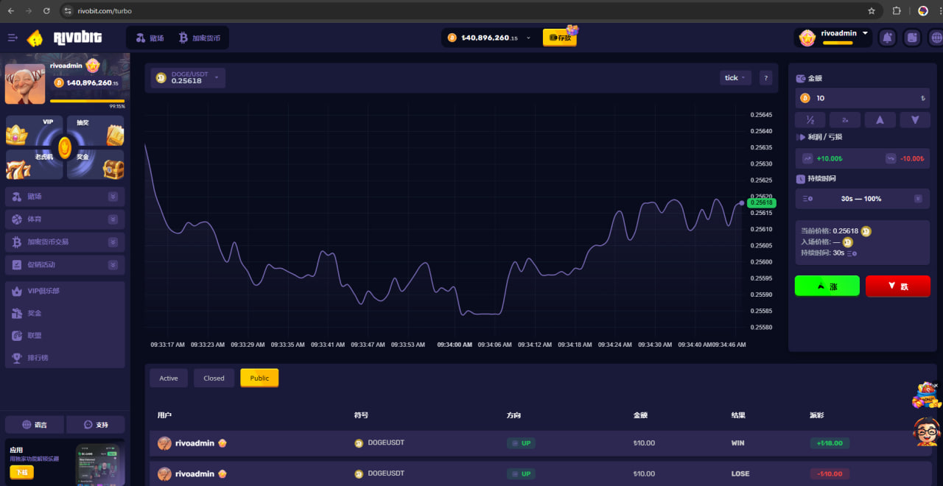This screenshot has width=943, height=486.
Task: Switch to the Closed bets tab
Action: point(214,378)
